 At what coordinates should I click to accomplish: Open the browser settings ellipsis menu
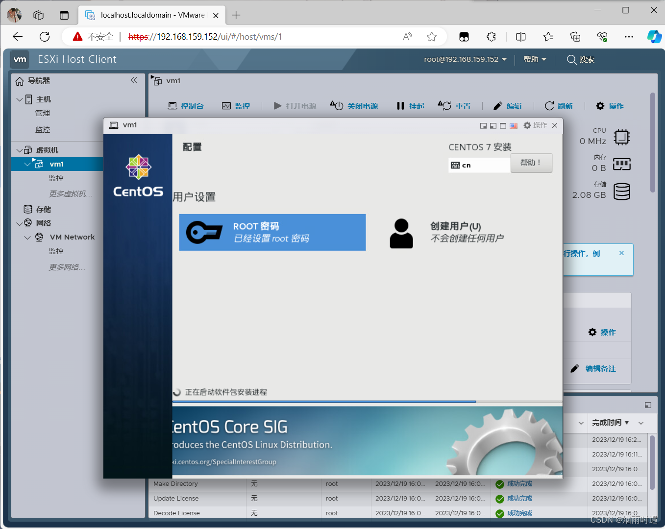point(629,37)
